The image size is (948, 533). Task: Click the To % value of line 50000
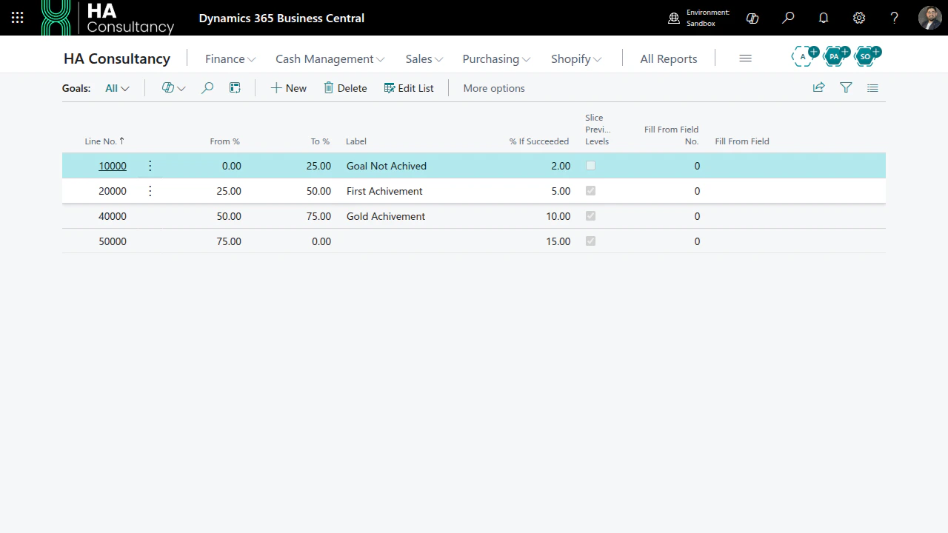click(321, 241)
